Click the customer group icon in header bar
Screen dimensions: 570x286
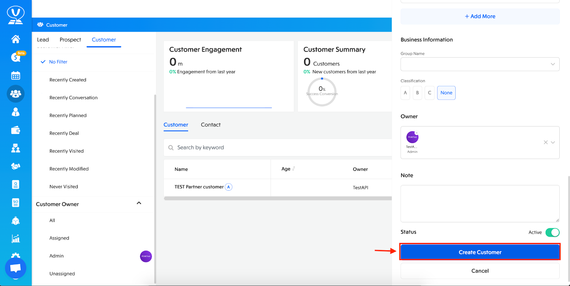40,25
